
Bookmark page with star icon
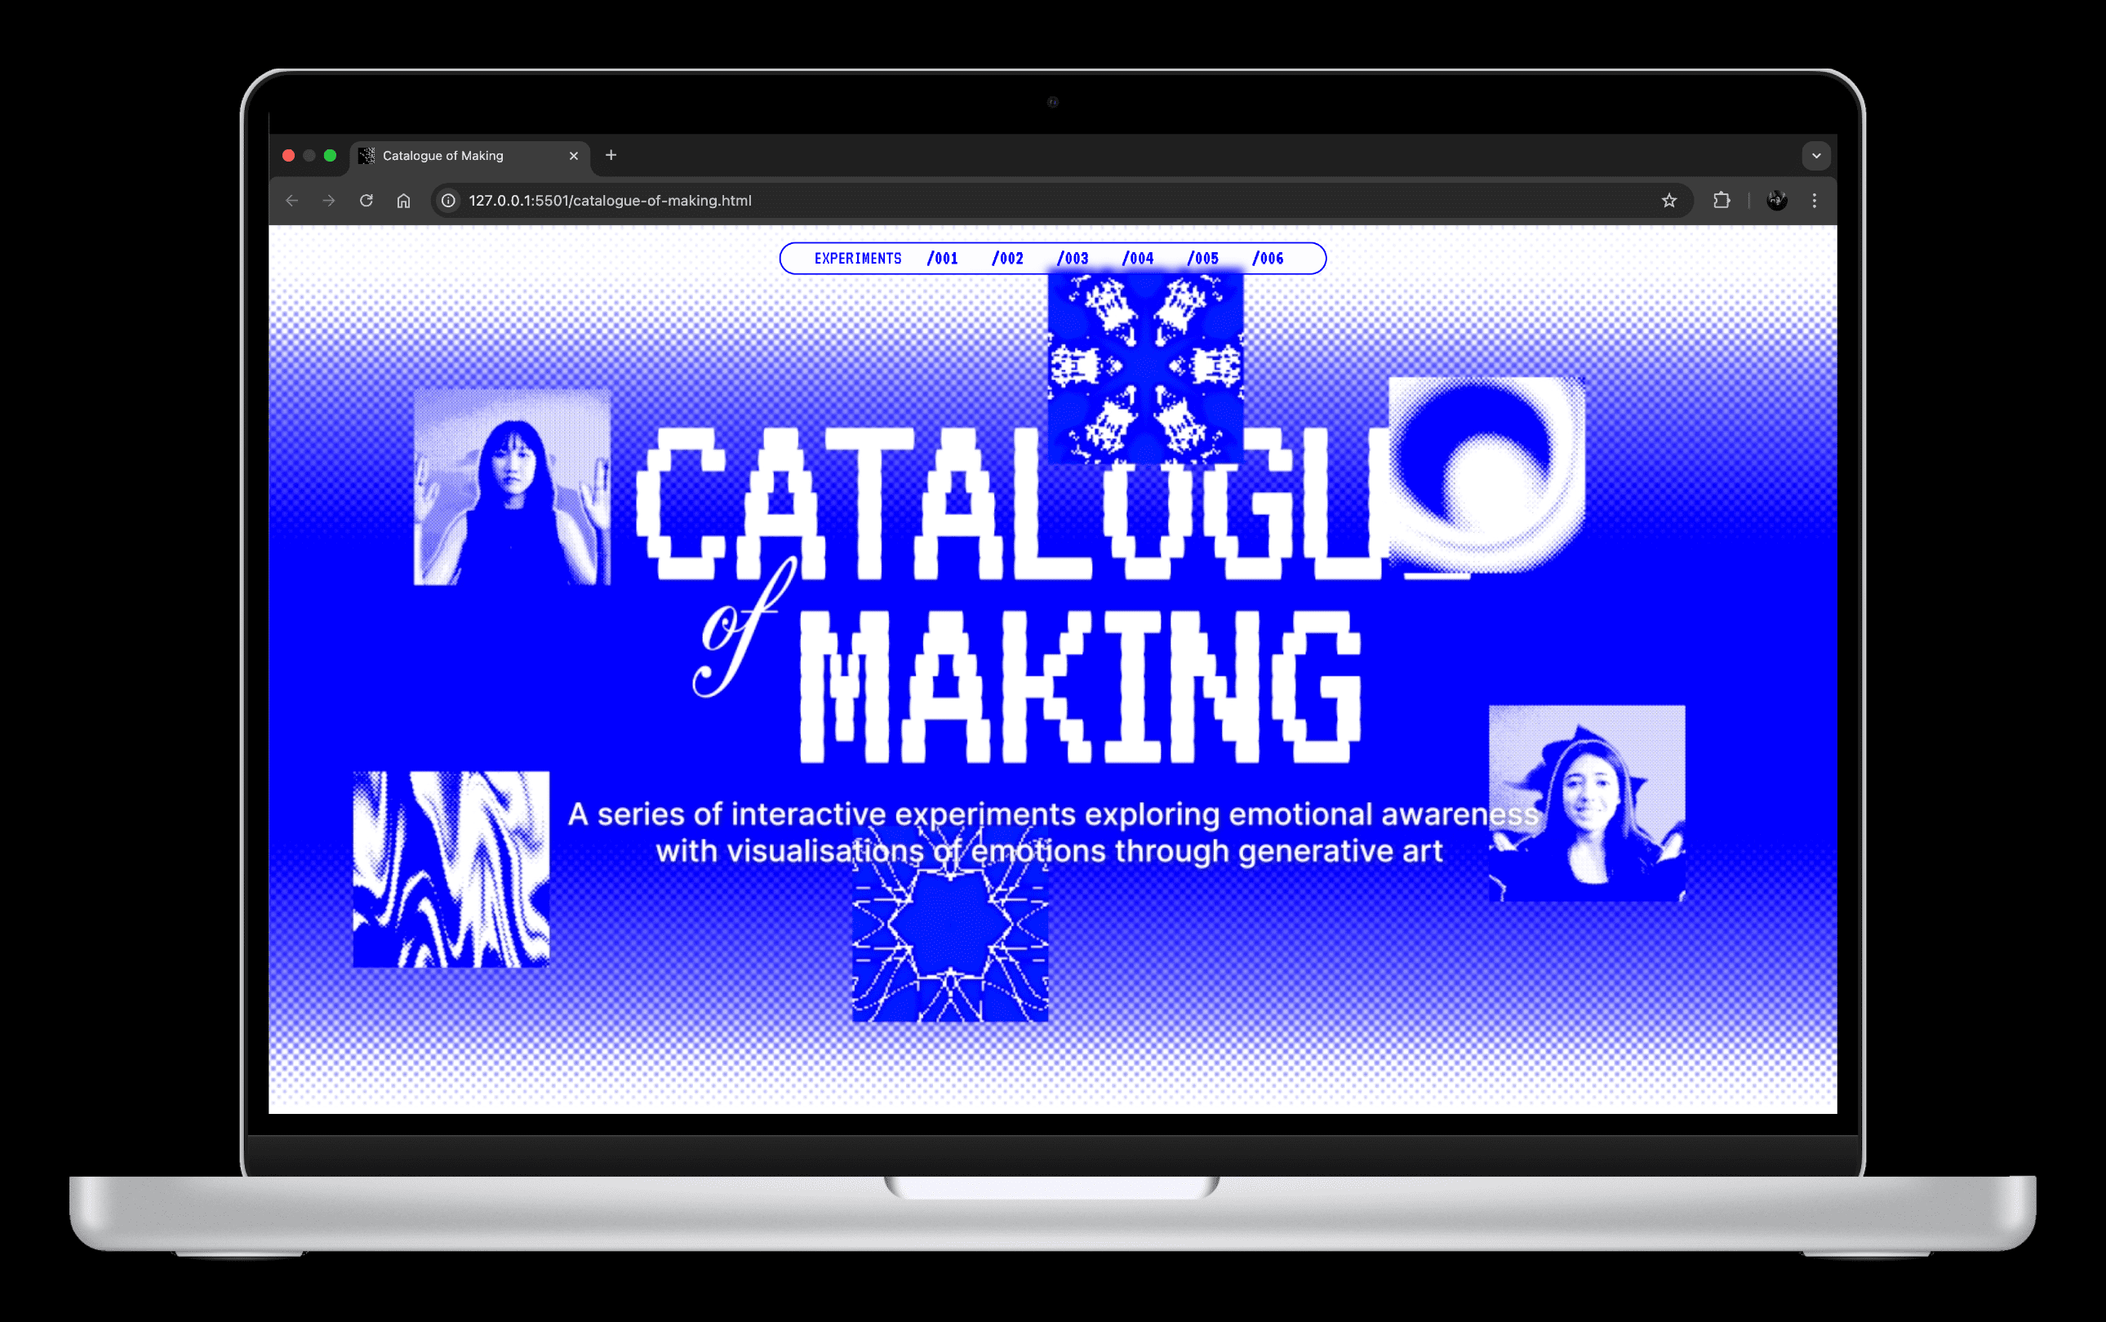(1668, 201)
